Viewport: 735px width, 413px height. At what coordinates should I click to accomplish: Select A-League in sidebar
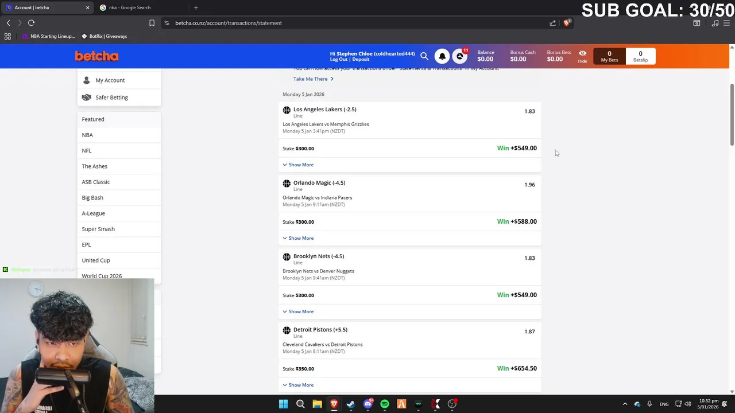[x=119, y=213]
